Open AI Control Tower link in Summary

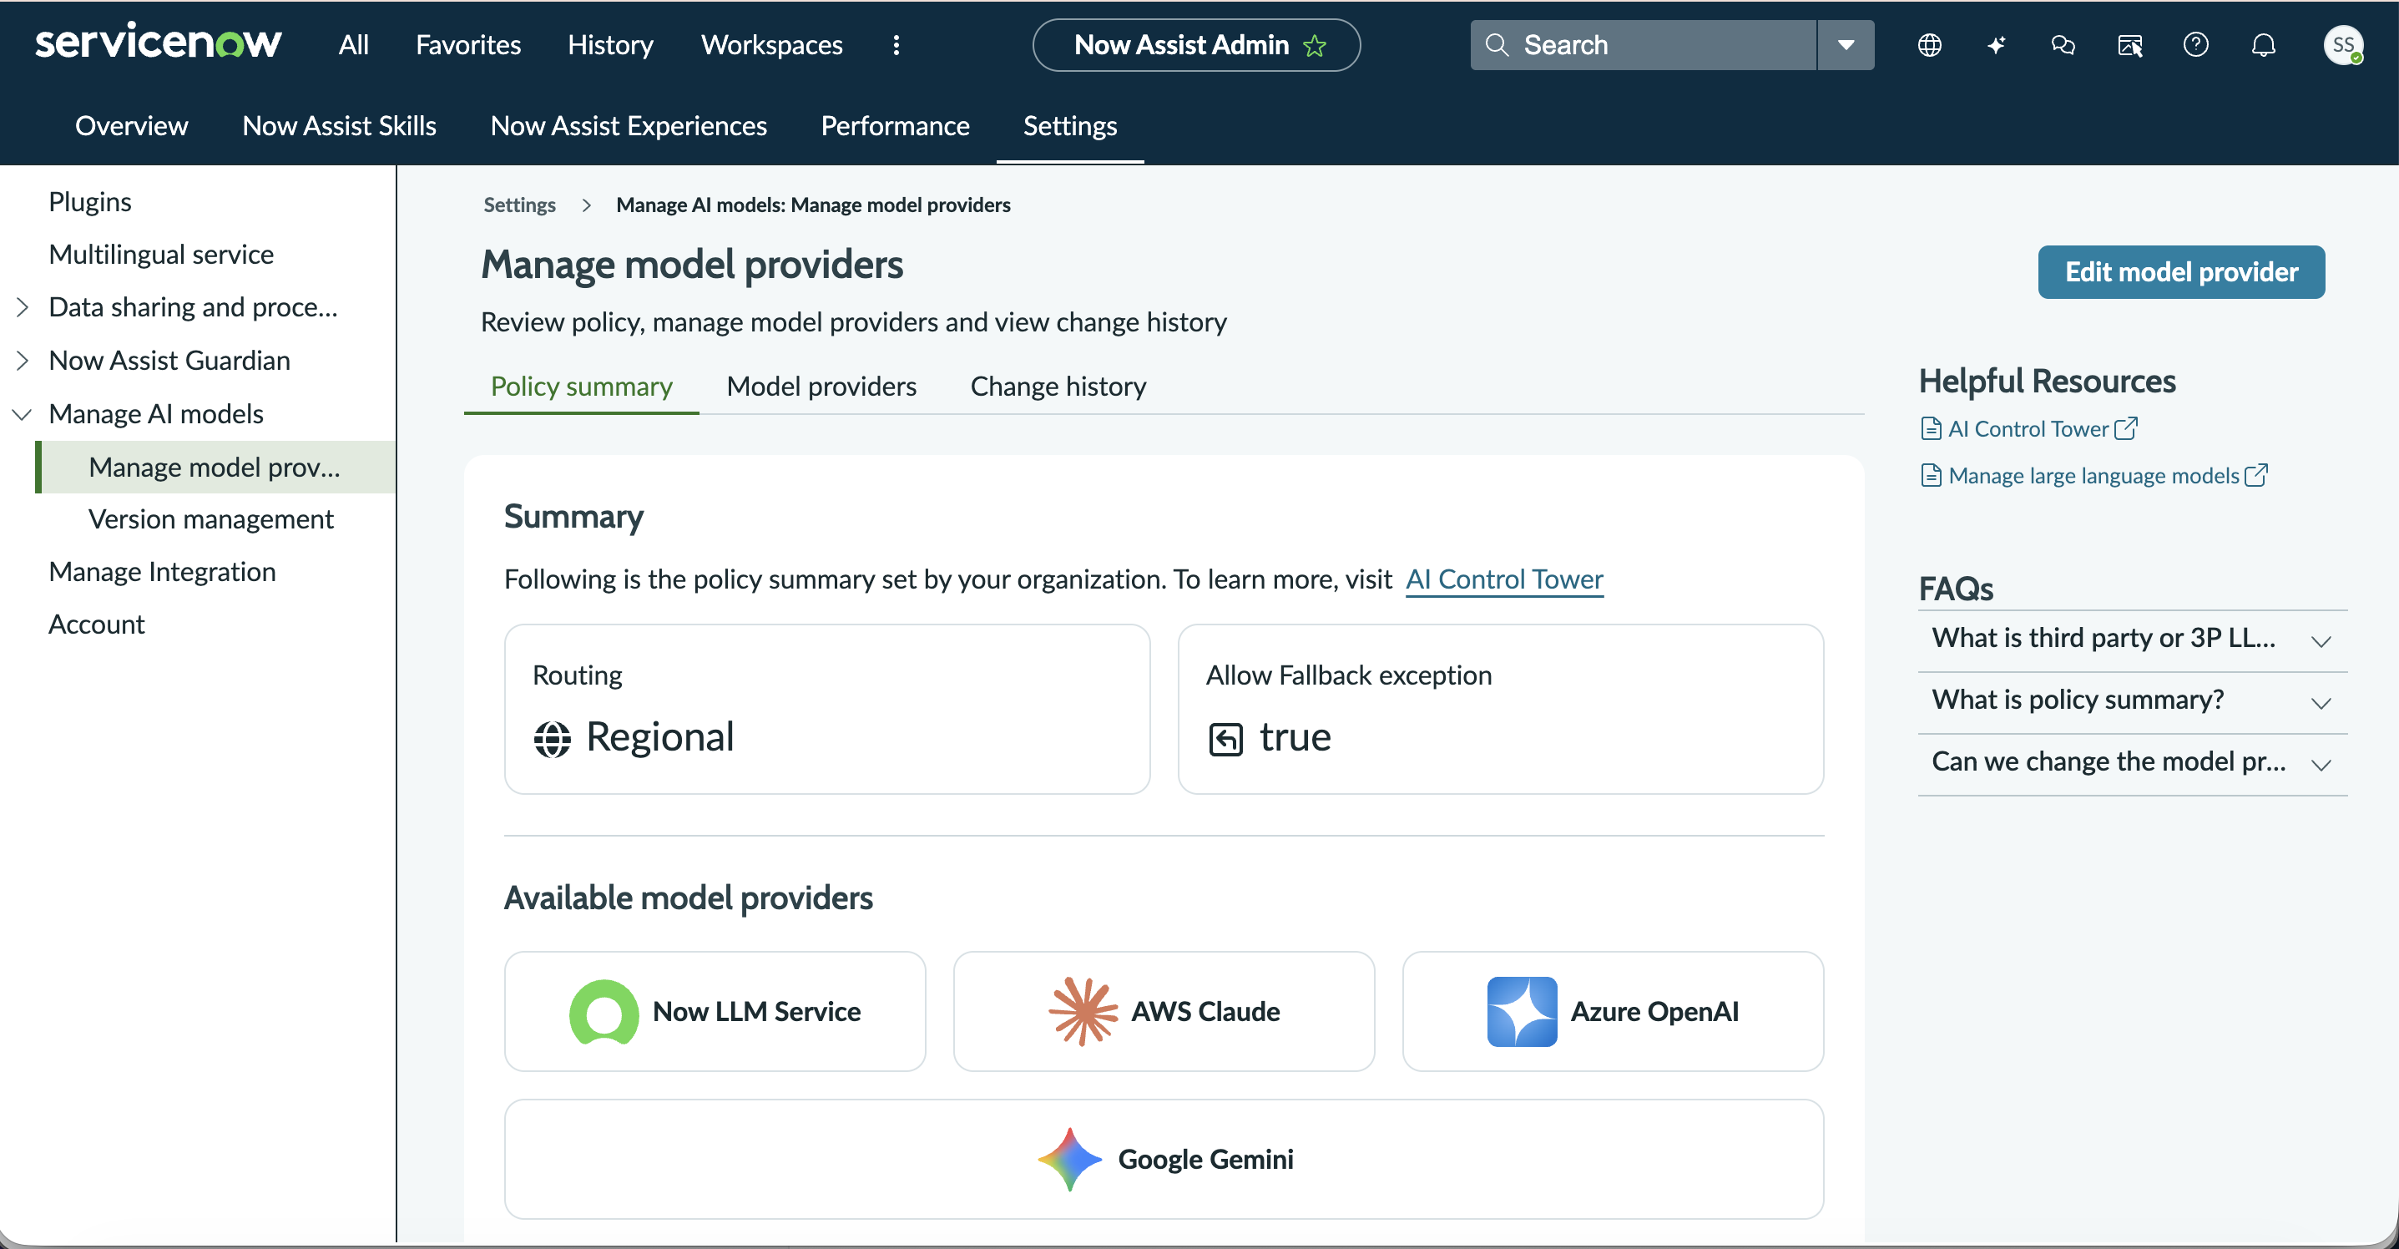pyautogui.click(x=1504, y=579)
